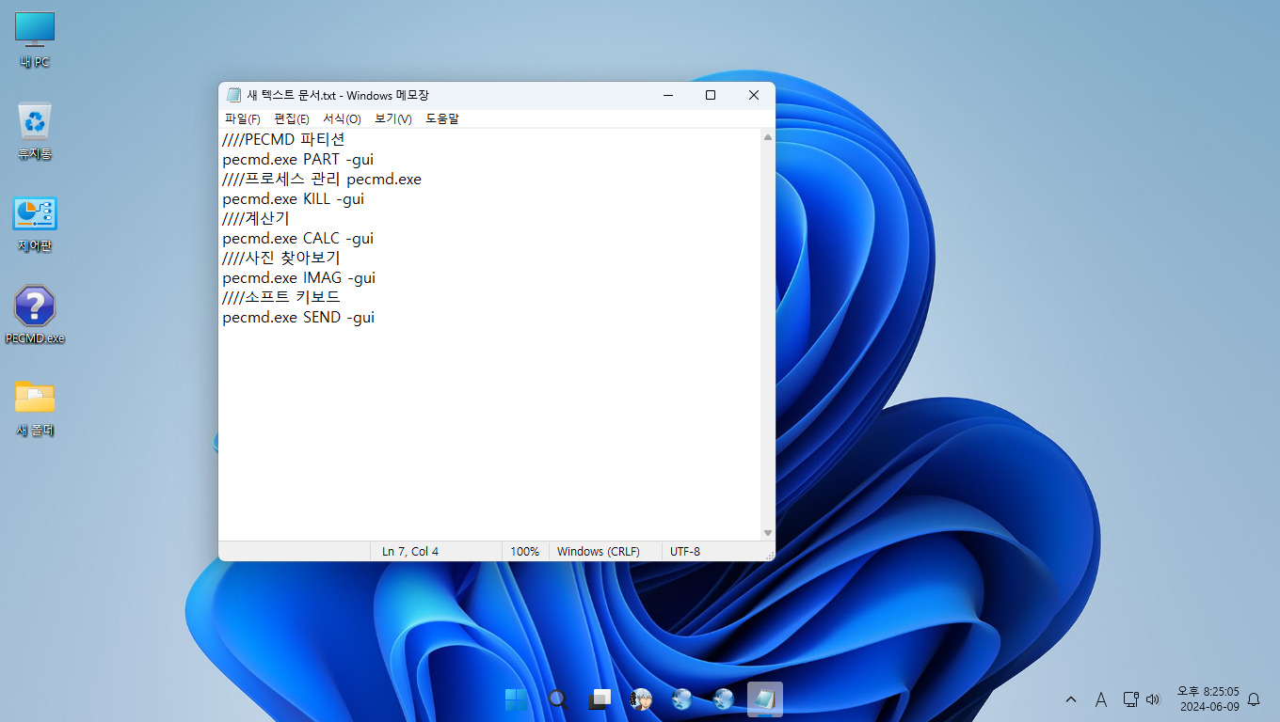Click the line ////사진 찾아보기

tap(281, 258)
